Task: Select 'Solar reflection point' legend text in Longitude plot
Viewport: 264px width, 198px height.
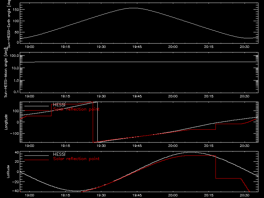Action: pos(76,109)
